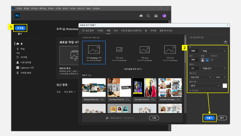Open the 최근 항목 sort dropdown
The height and width of the screenshot is (136, 241).
click(70, 92)
